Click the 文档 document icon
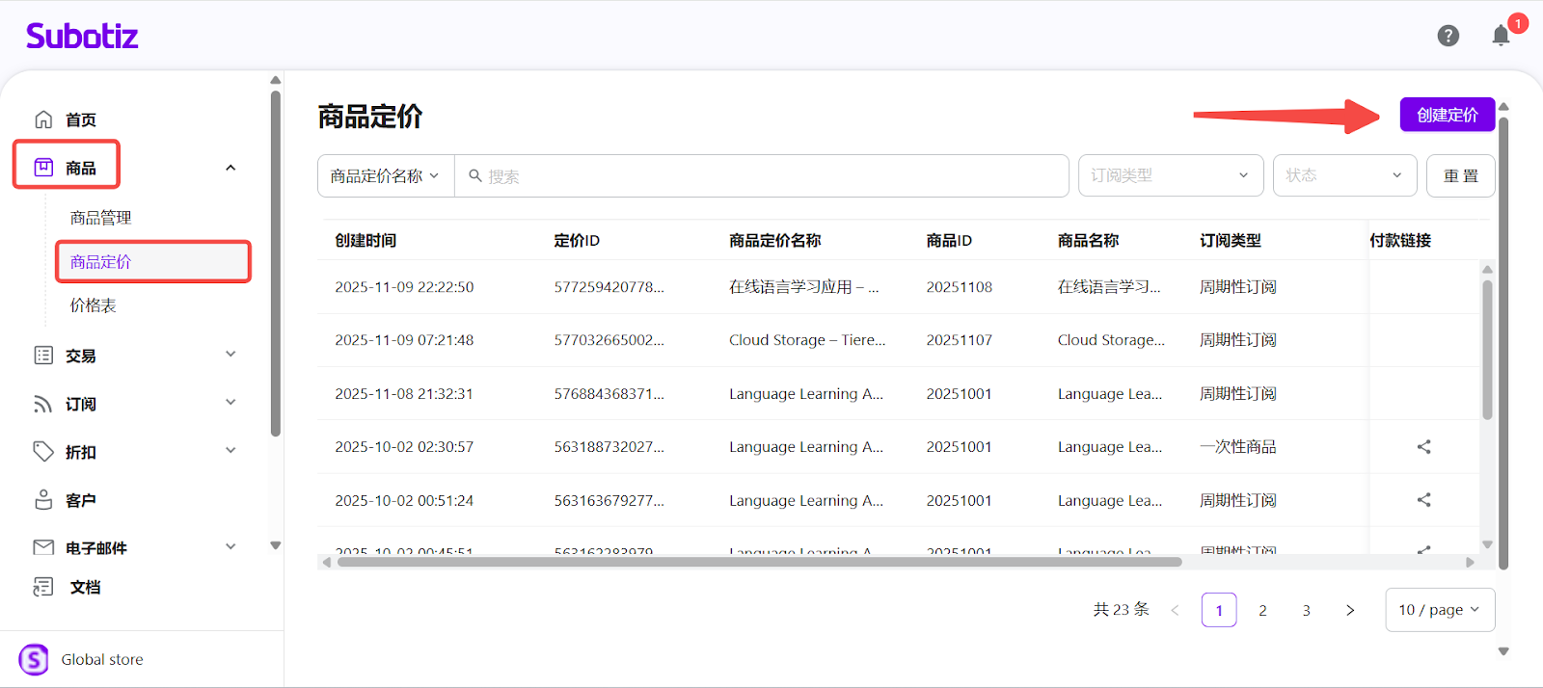Viewport: 1543px width, 688px height. click(x=43, y=587)
